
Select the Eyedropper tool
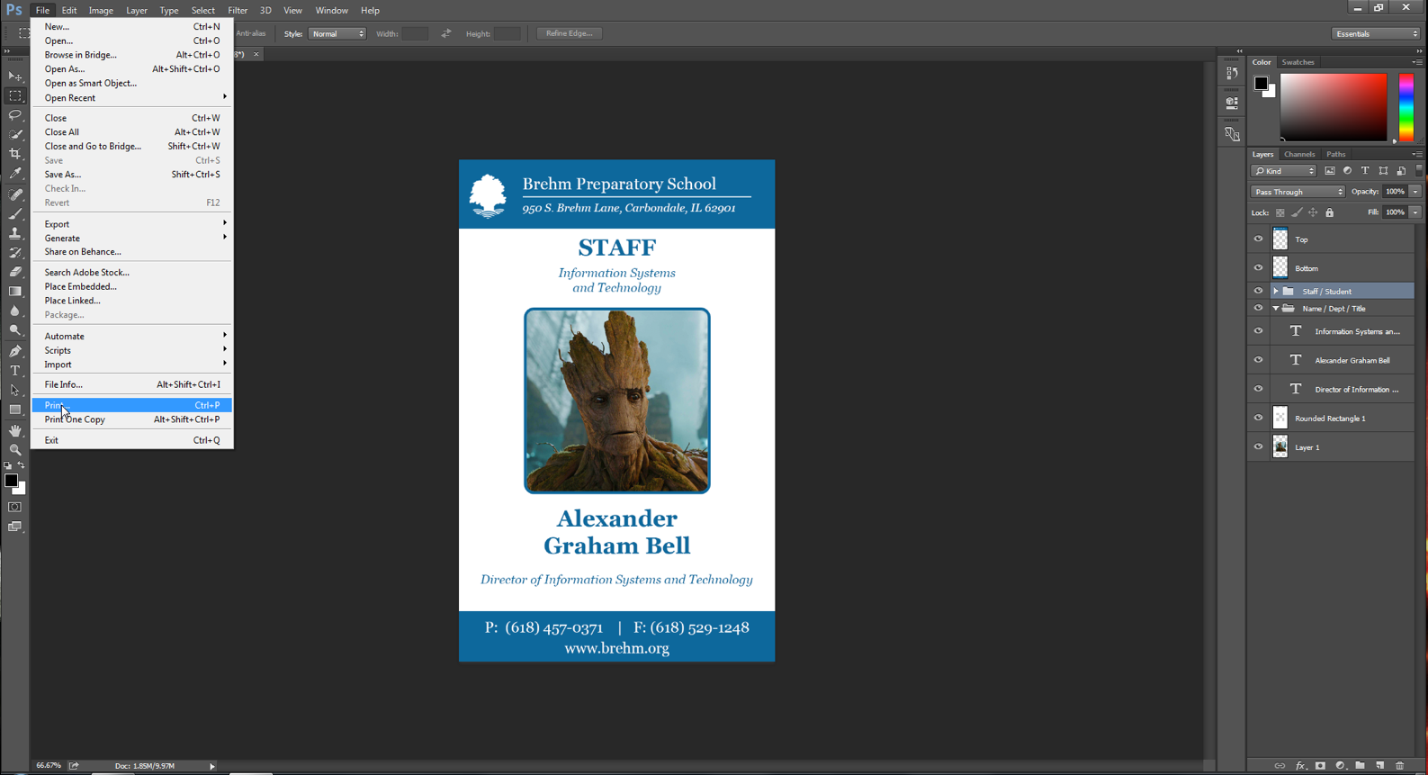coord(15,174)
